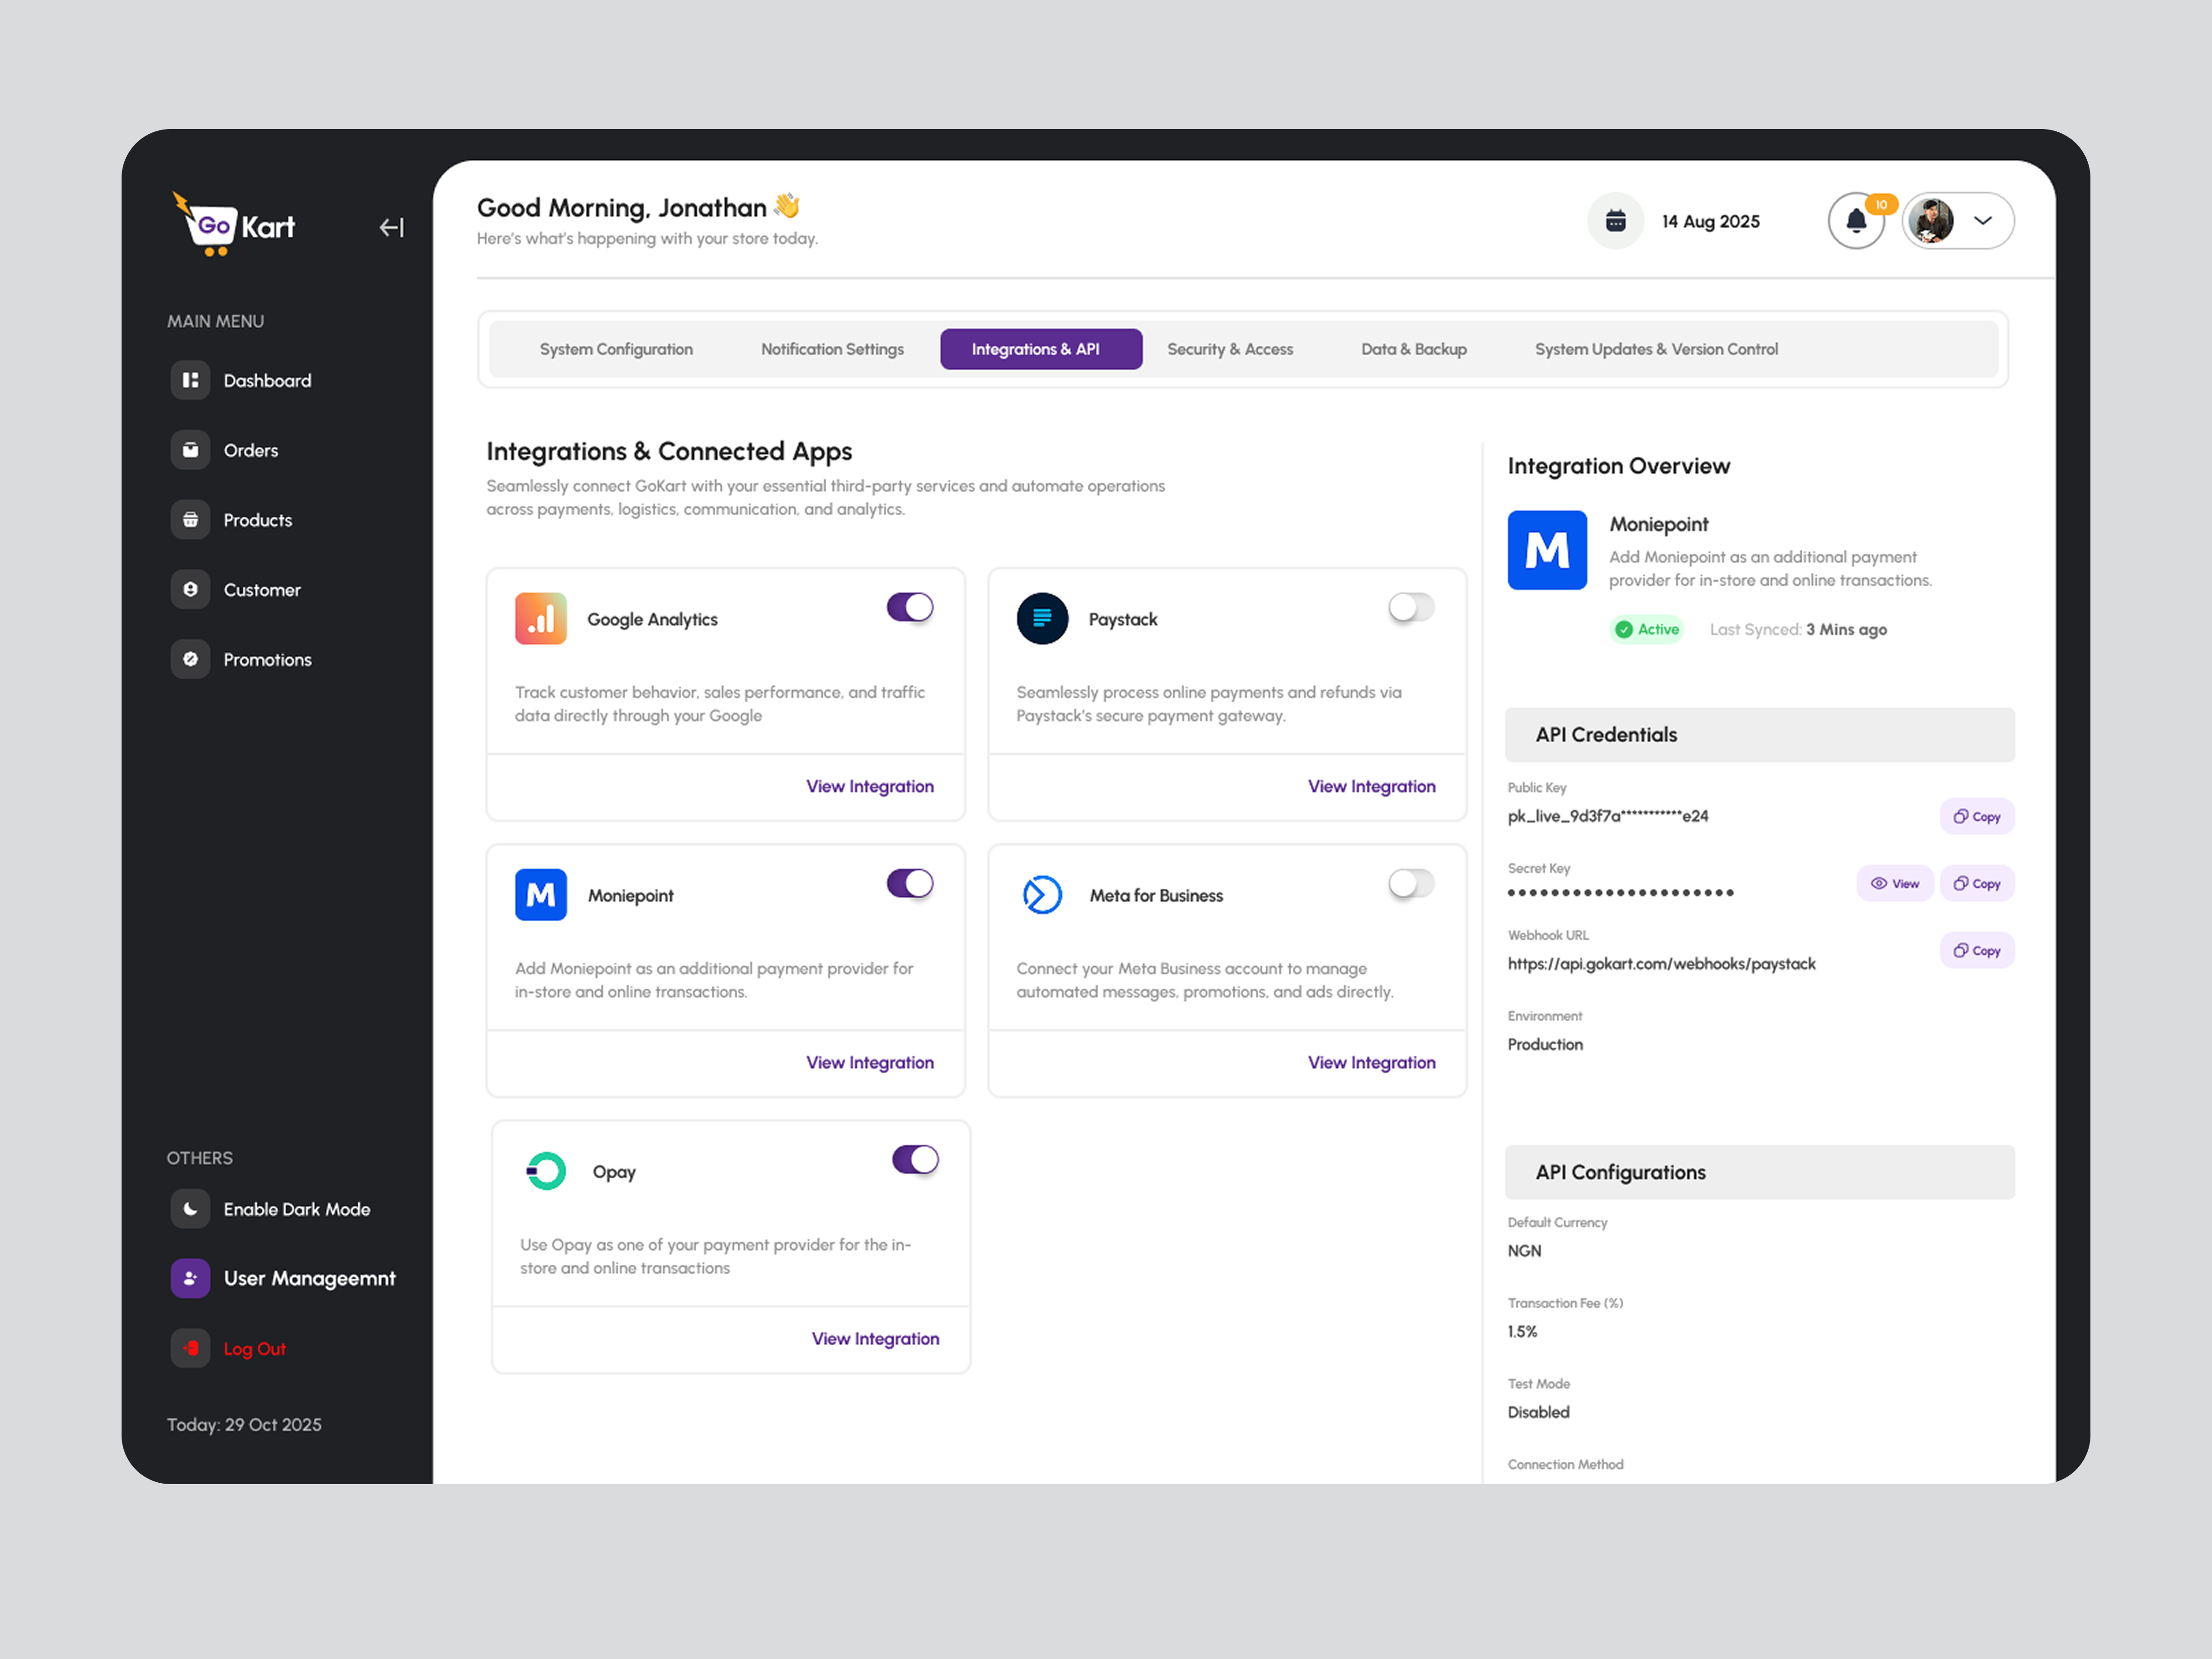Disable Google Analytics integration toggle
Viewport: 2212px width, 1659px height.
click(x=910, y=607)
